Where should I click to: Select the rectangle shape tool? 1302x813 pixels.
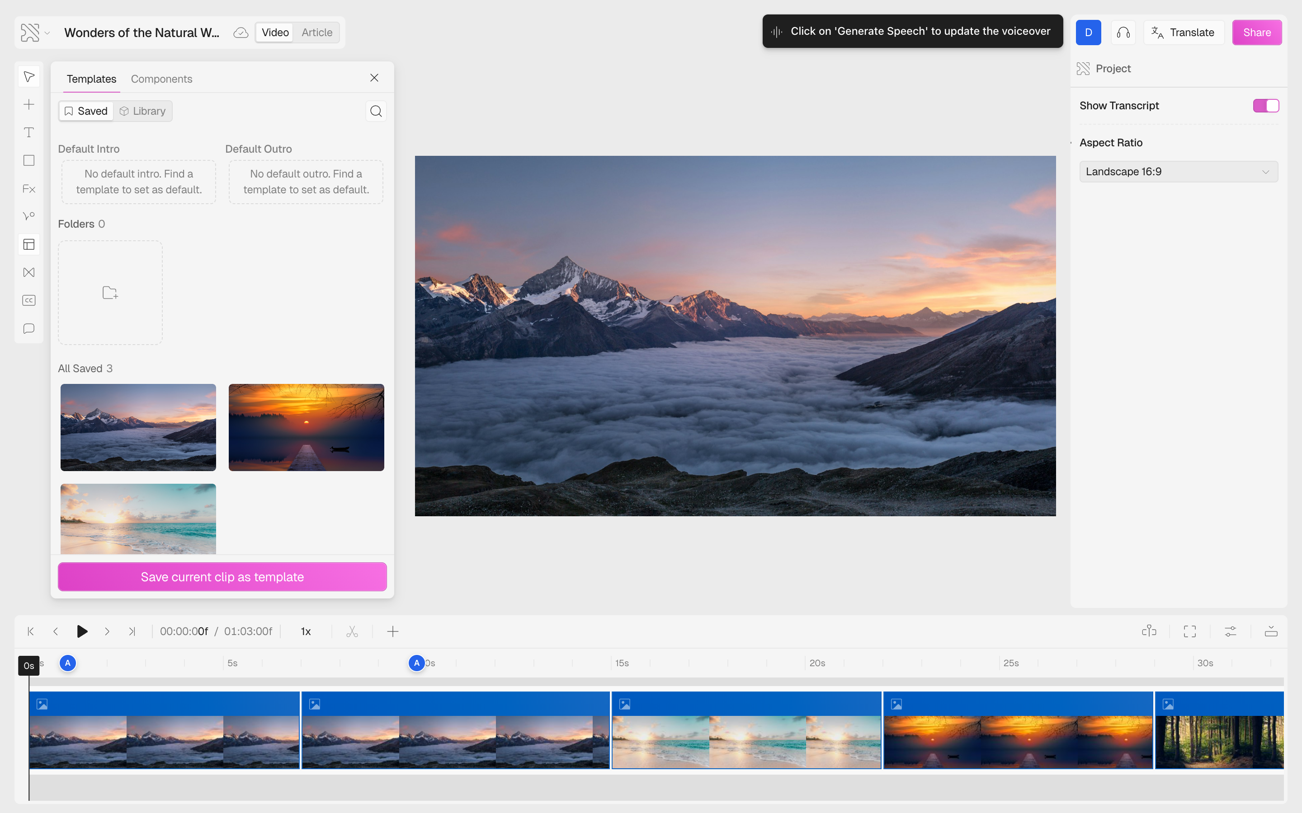pyautogui.click(x=29, y=160)
